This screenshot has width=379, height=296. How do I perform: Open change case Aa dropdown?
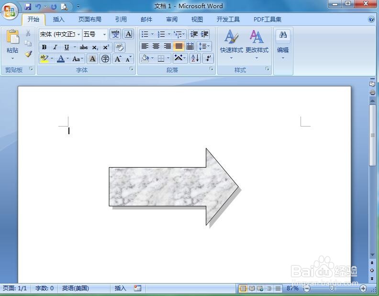(x=78, y=59)
